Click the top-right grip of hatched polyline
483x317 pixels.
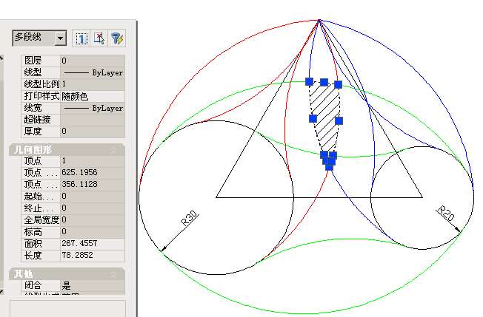338,84
